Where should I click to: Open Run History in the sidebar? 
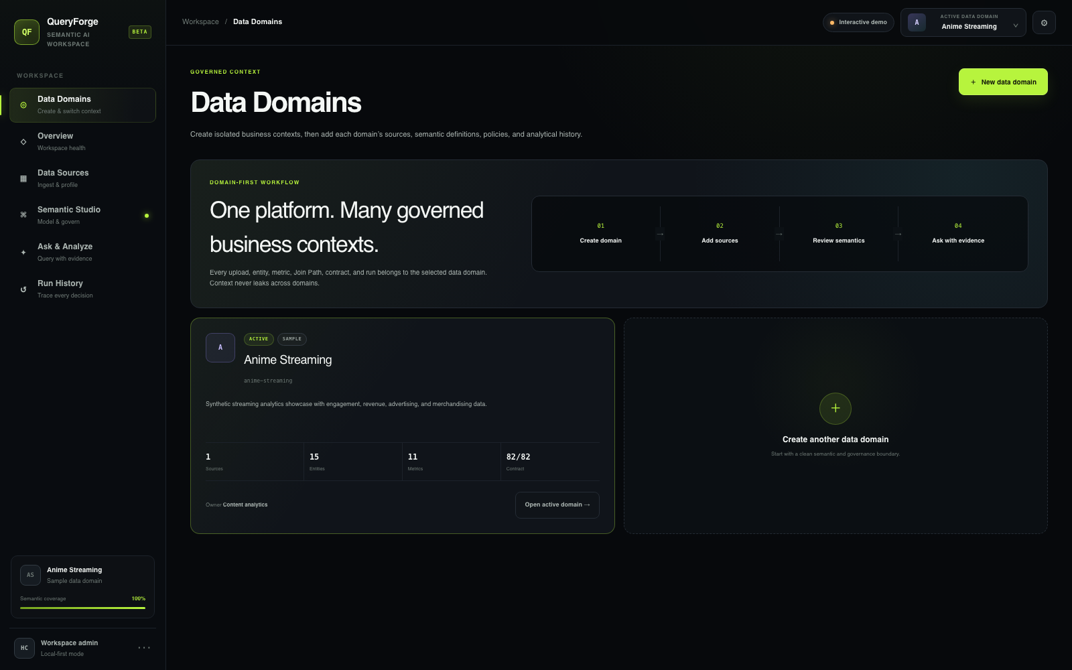[x=82, y=289]
